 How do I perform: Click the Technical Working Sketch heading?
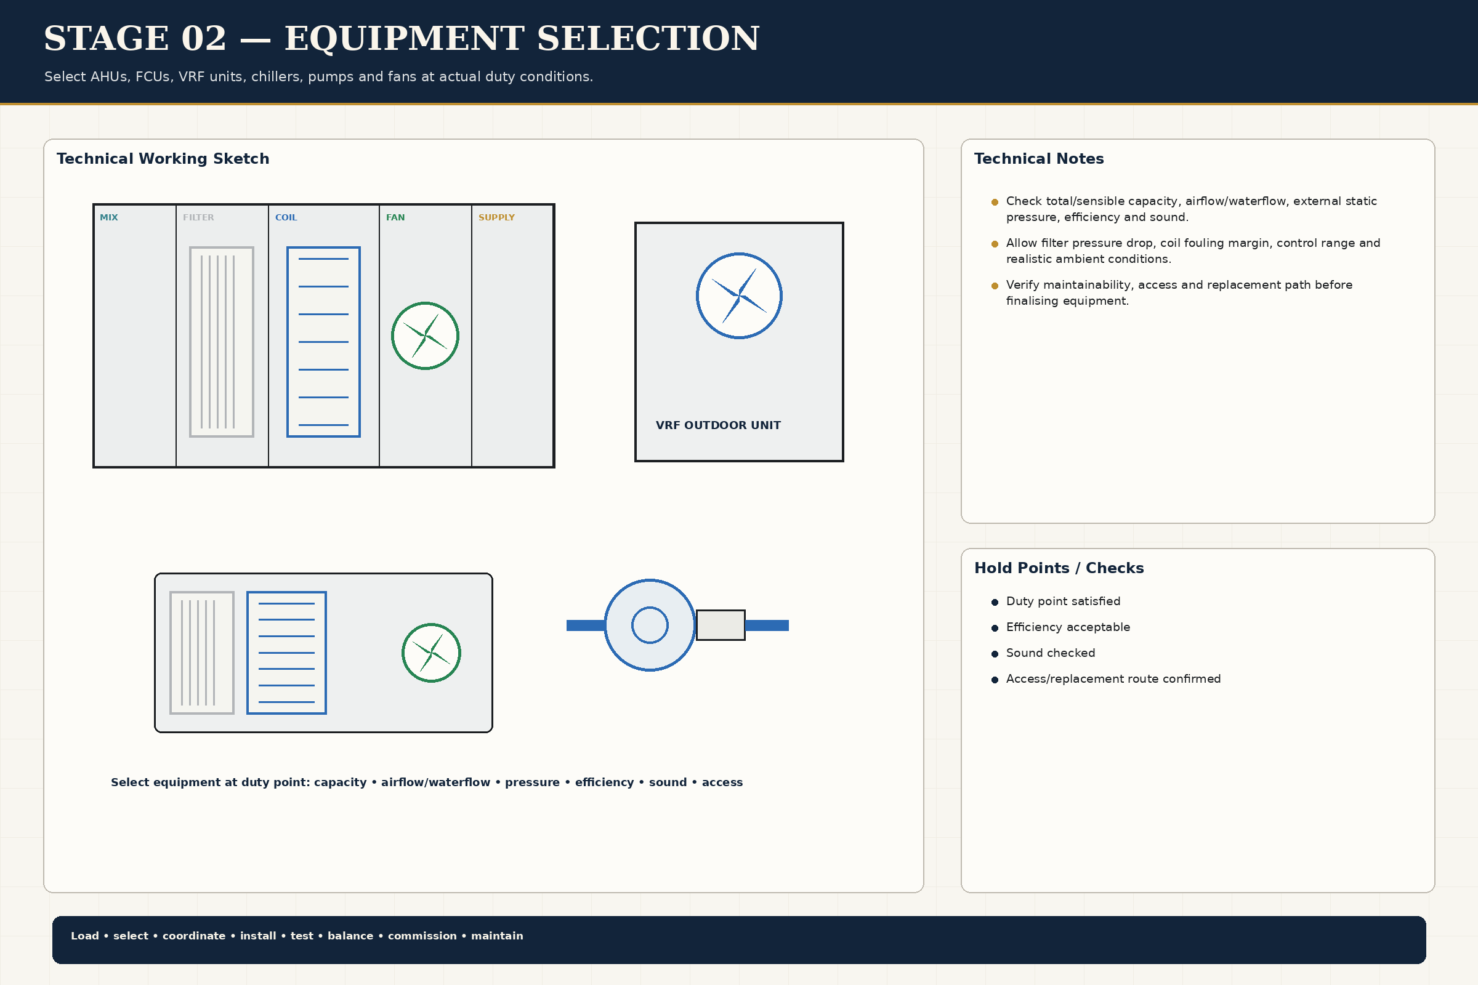tap(163, 159)
